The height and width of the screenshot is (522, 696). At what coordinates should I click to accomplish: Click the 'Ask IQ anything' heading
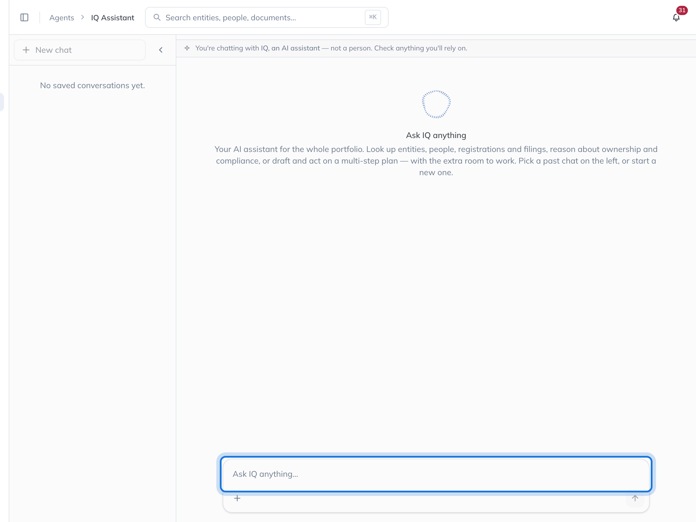pyautogui.click(x=436, y=135)
